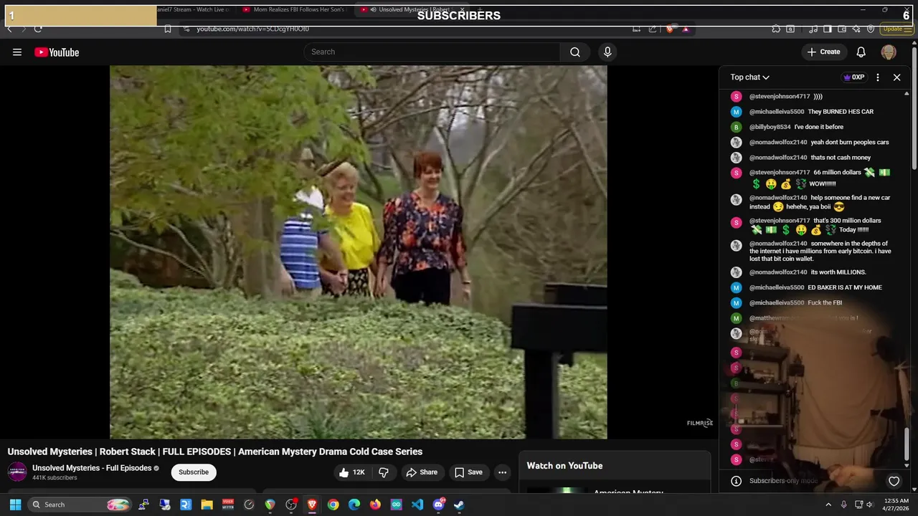Click the channel avatar beside Subscribe
The image size is (918, 516).
[17, 472]
